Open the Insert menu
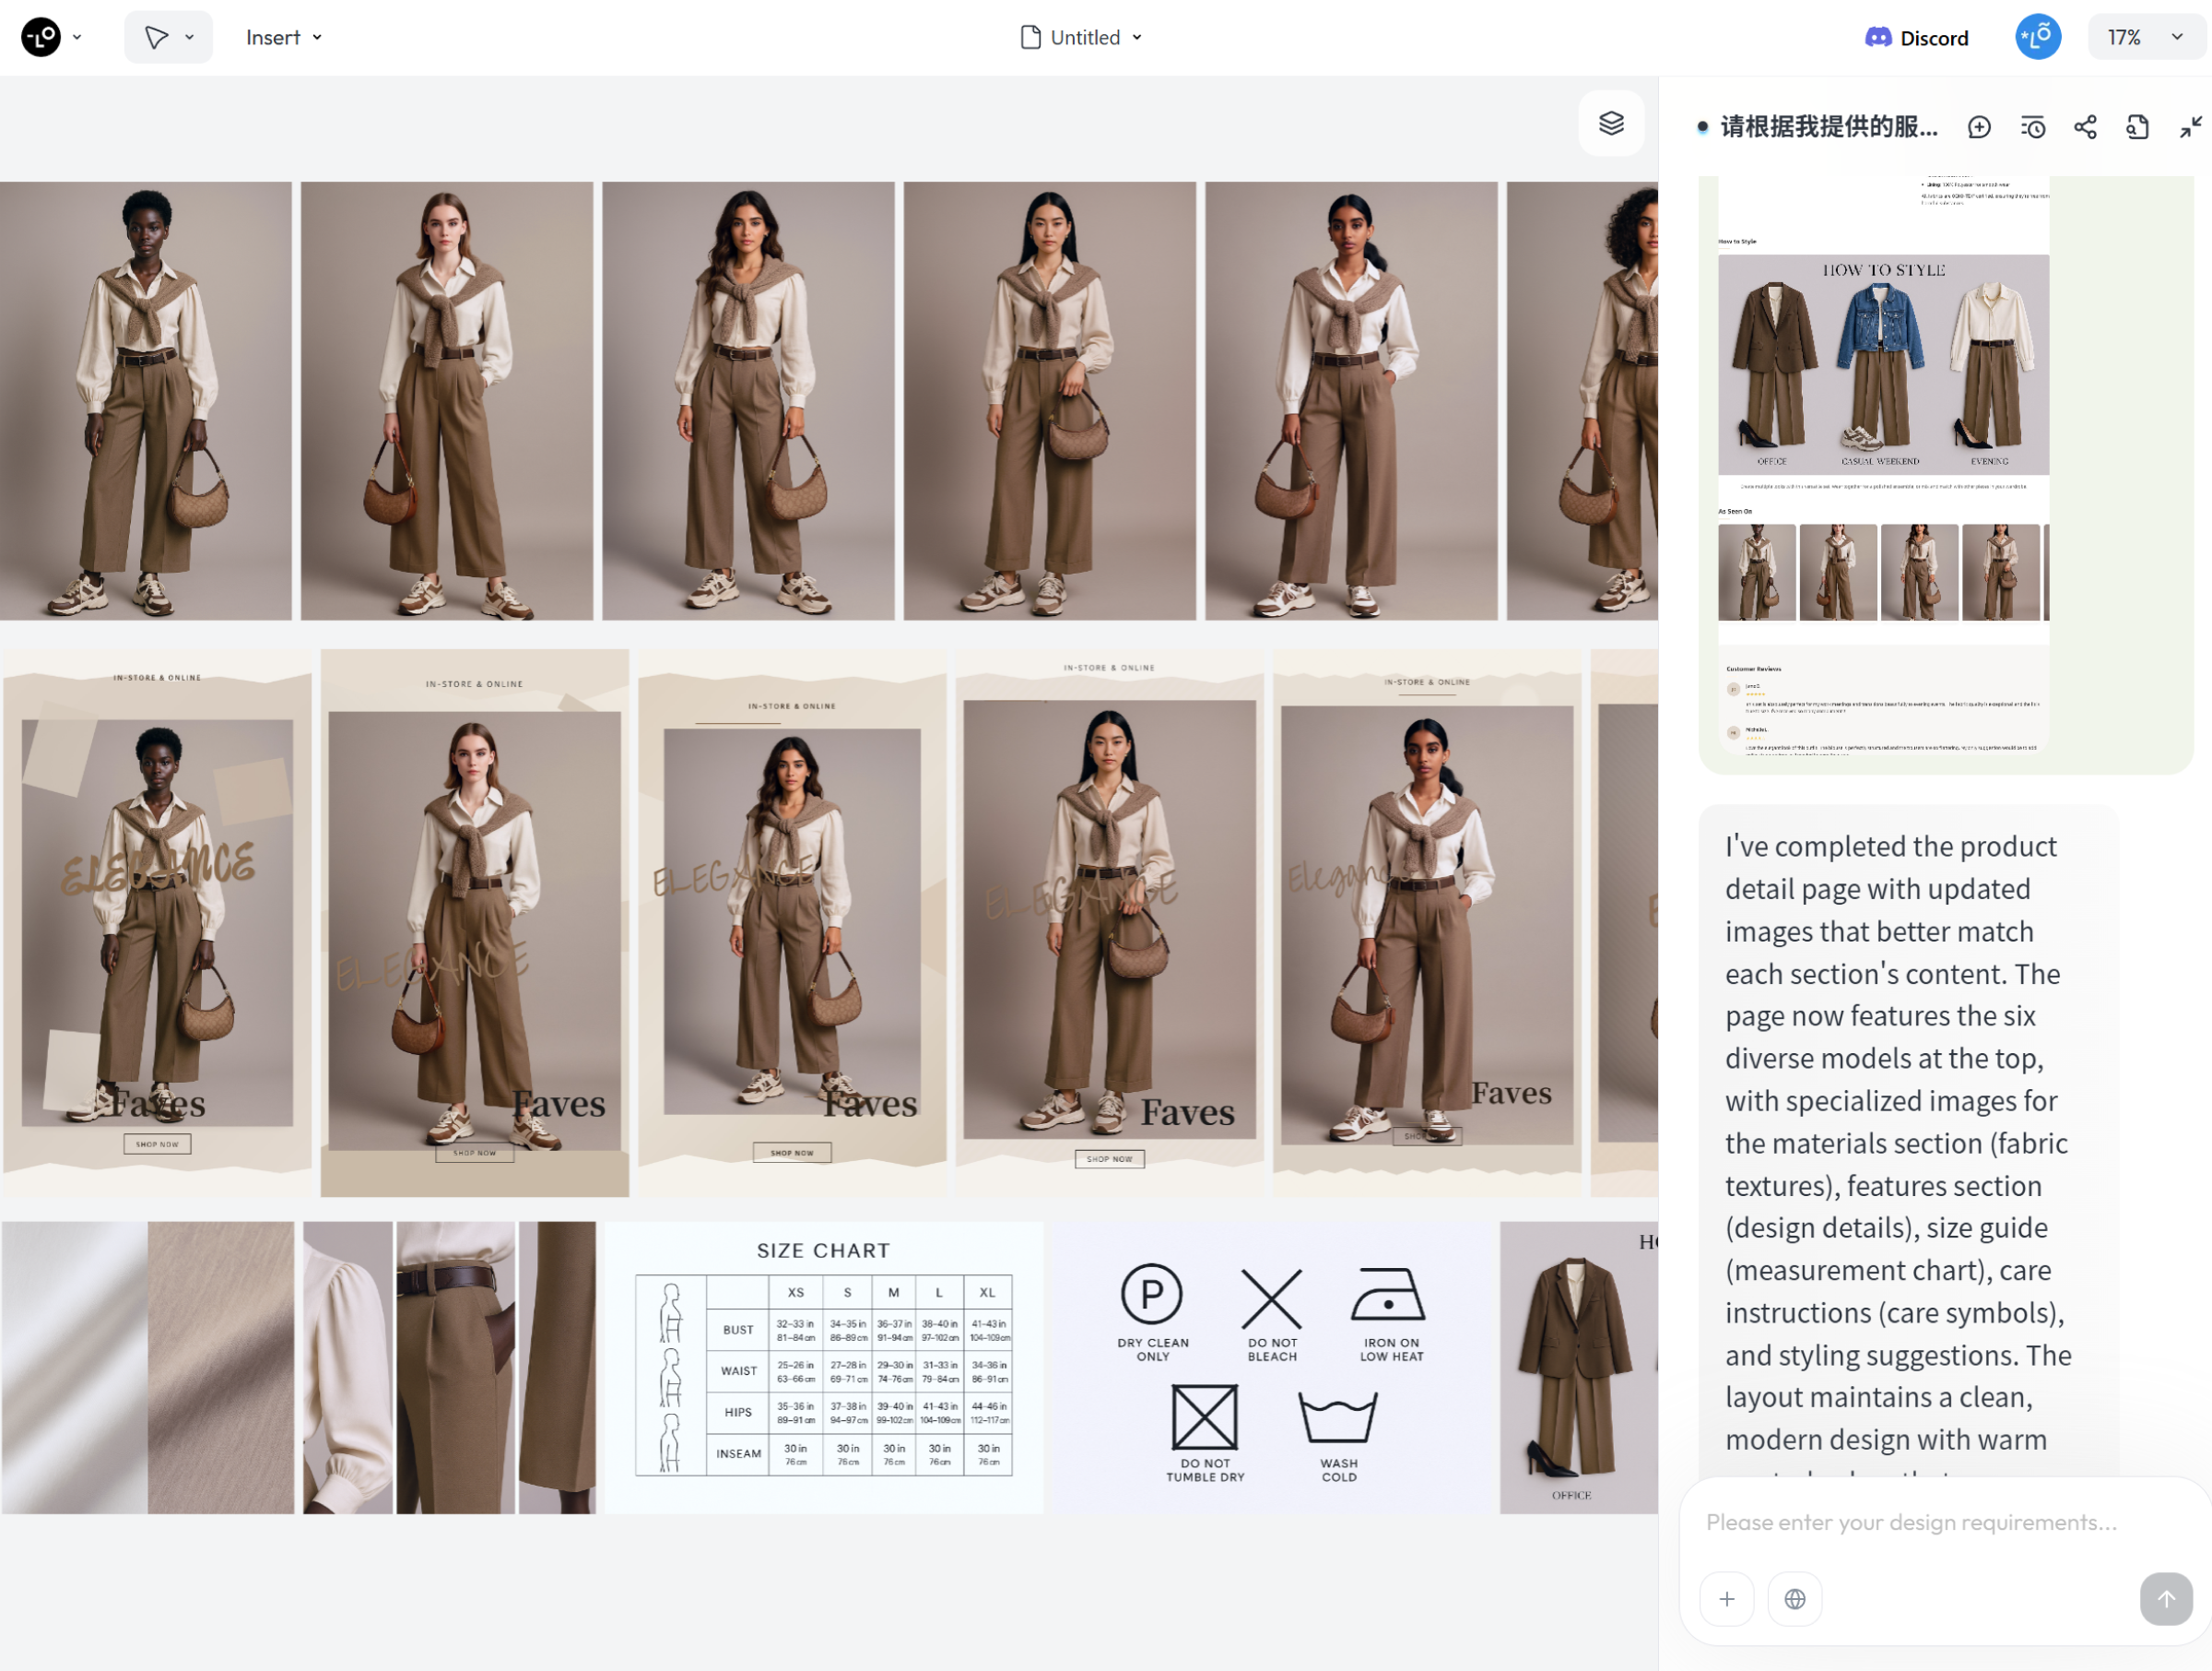The width and height of the screenshot is (2212, 1671). (x=284, y=37)
